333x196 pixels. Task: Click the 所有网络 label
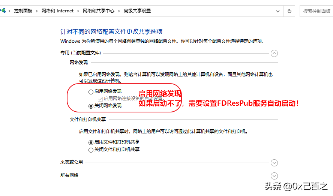[69, 175]
